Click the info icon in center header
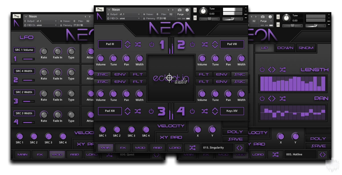 point(187,10)
